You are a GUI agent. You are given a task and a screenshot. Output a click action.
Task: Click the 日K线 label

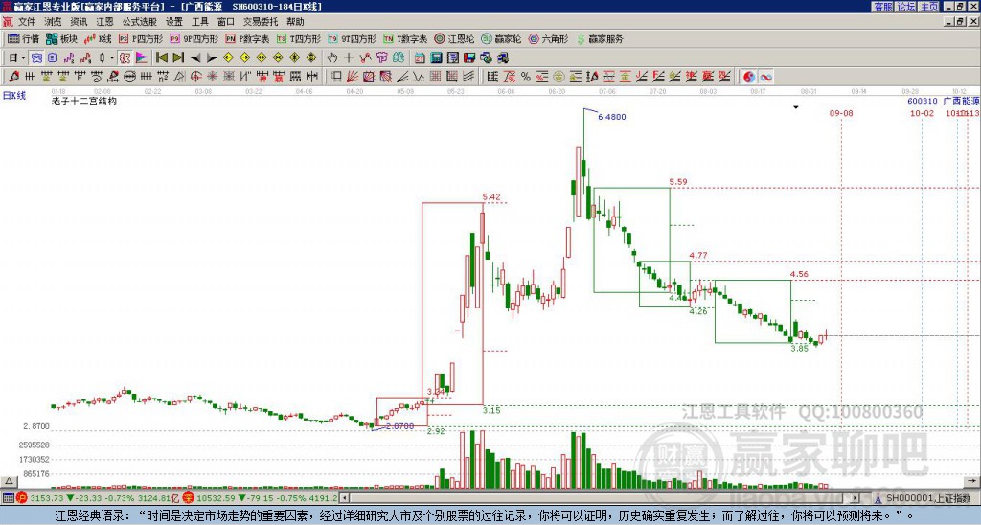tap(13, 96)
